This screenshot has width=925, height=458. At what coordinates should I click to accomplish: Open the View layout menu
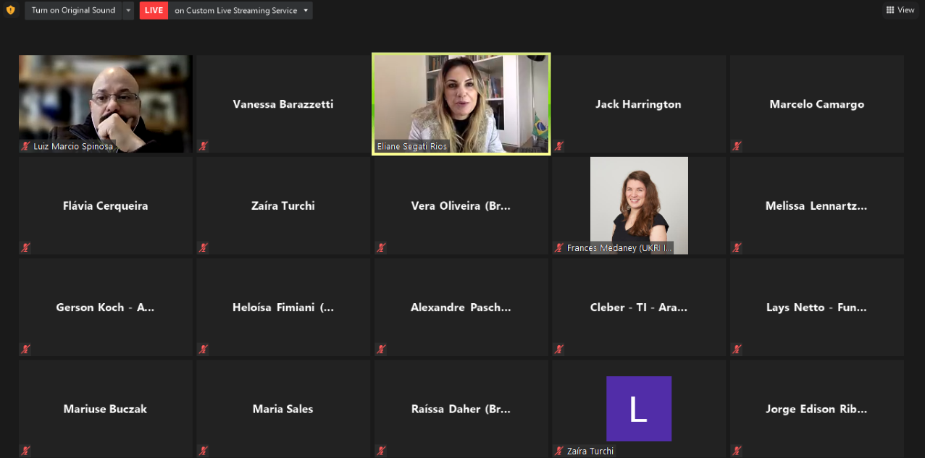(900, 10)
